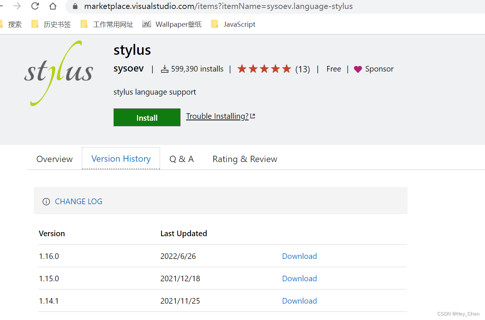This screenshot has width=485, height=320.
Task: Open the Q & A tab
Action: (x=181, y=159)
